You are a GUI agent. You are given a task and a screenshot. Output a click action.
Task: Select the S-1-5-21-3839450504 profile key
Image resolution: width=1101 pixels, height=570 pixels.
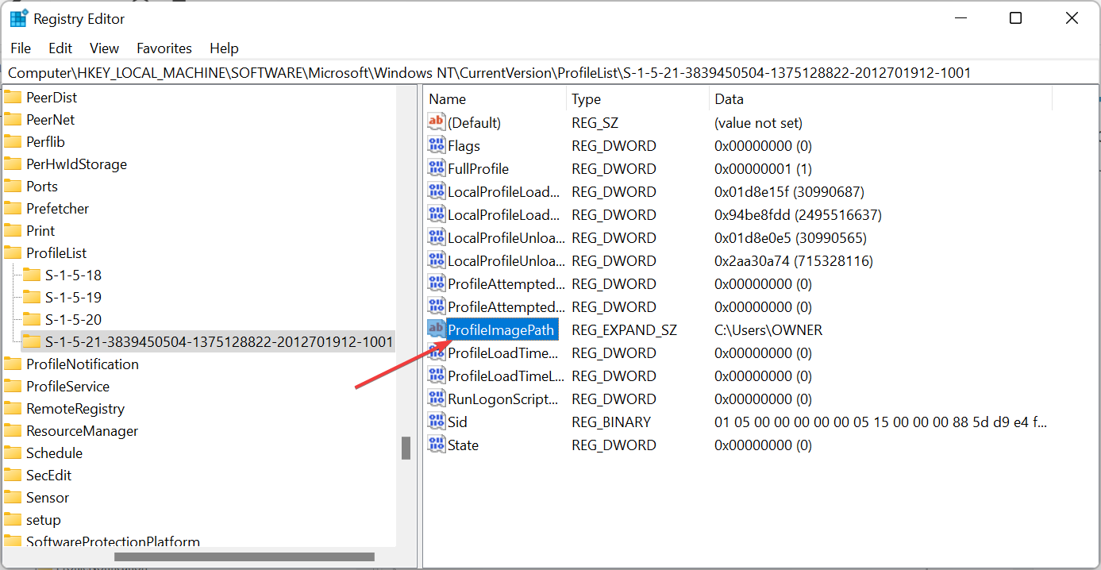pos(219,342)
